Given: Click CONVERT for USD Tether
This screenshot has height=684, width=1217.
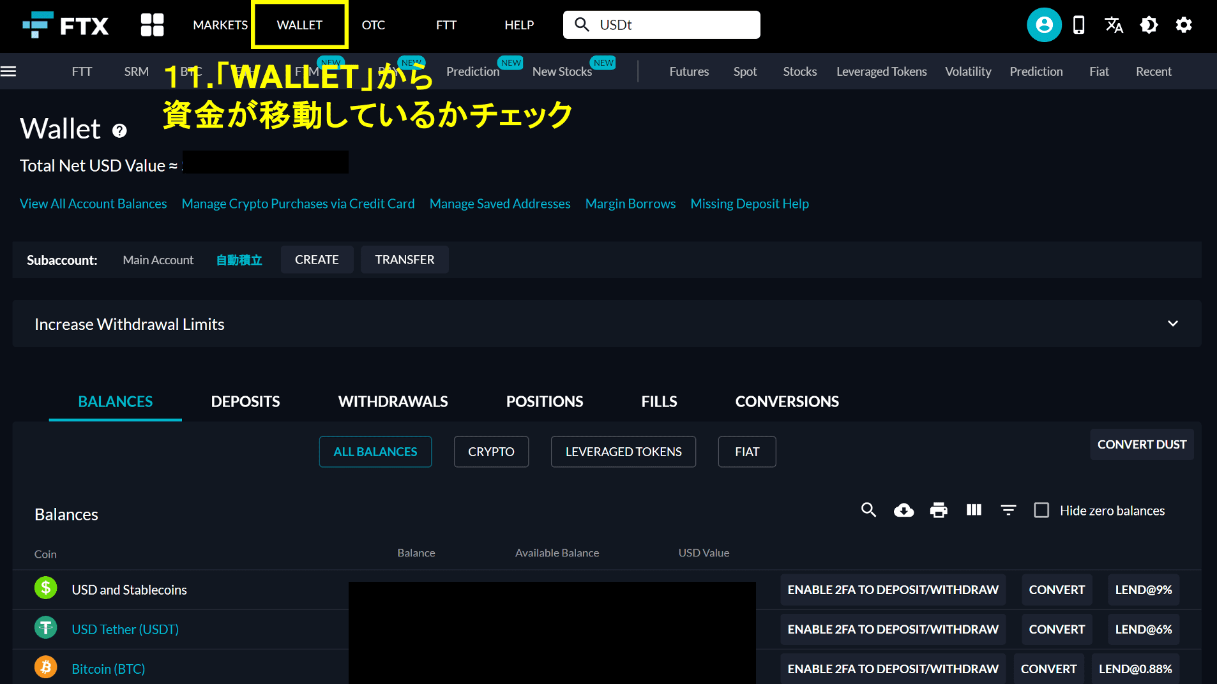Looking at the screenshot, I should coord(1057,629).
